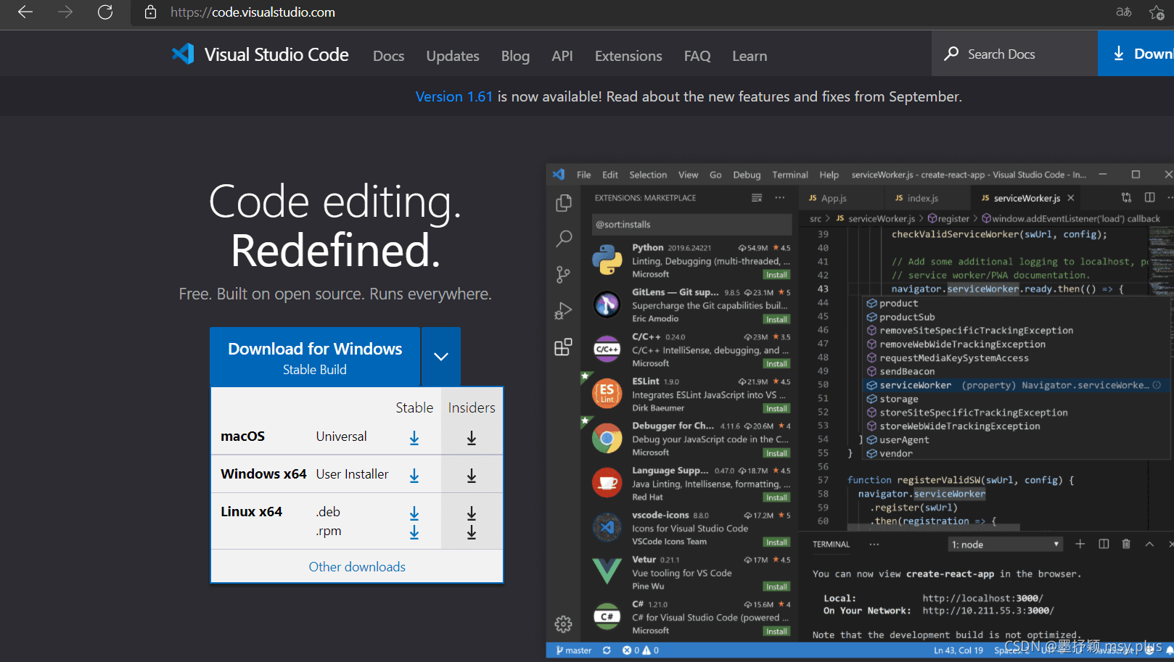Open Extensions icon in activity bar
1174x662 pixels.
point(564,347)
